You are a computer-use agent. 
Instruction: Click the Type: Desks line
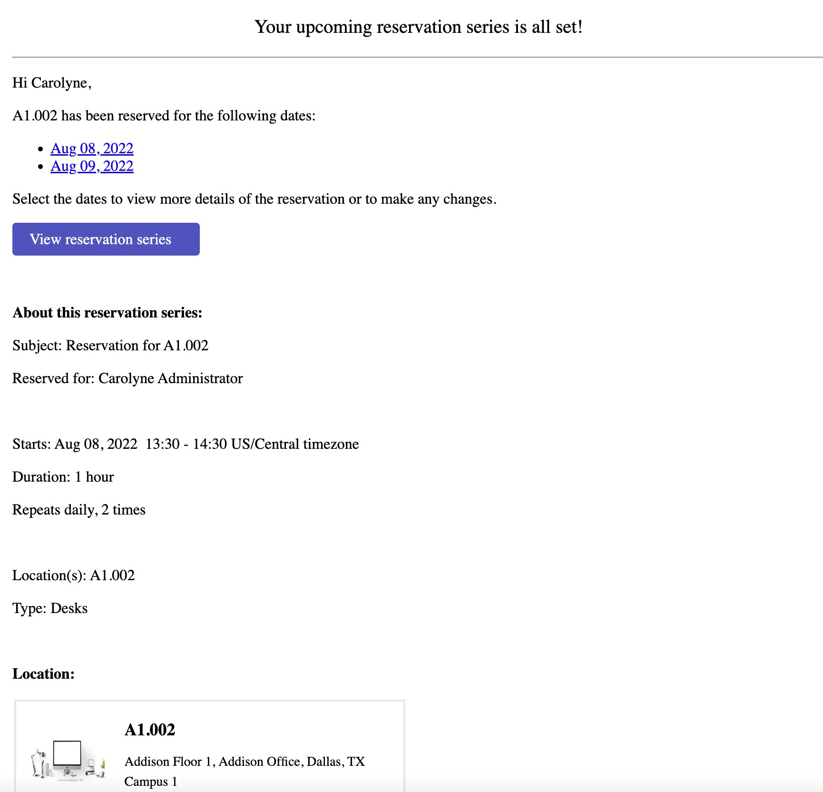pos(50,608)
